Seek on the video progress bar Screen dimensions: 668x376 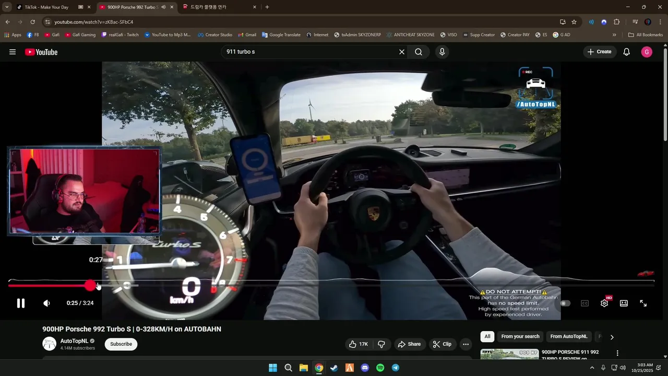click(331, 285)
